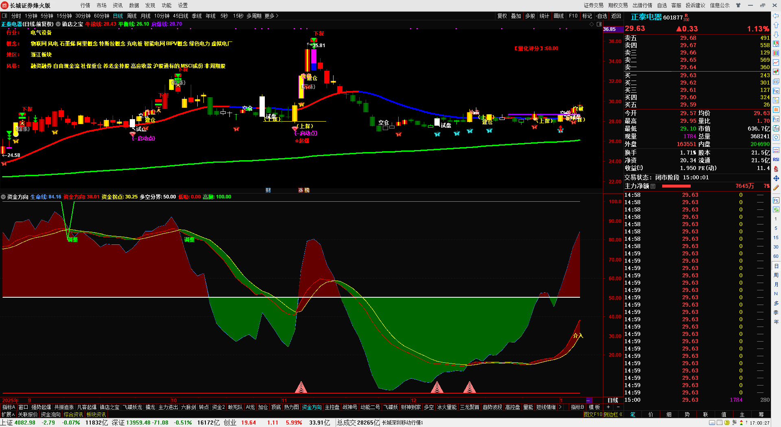Open the F10 company info sidebar icon
Image resolution: width=781 pixels, height=427 pixels.
(776, 91)
